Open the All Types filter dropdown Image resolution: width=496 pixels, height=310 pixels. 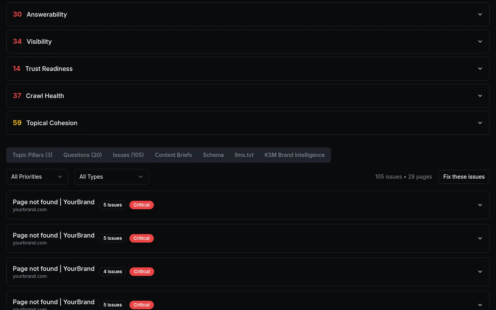tap(112, 177)
